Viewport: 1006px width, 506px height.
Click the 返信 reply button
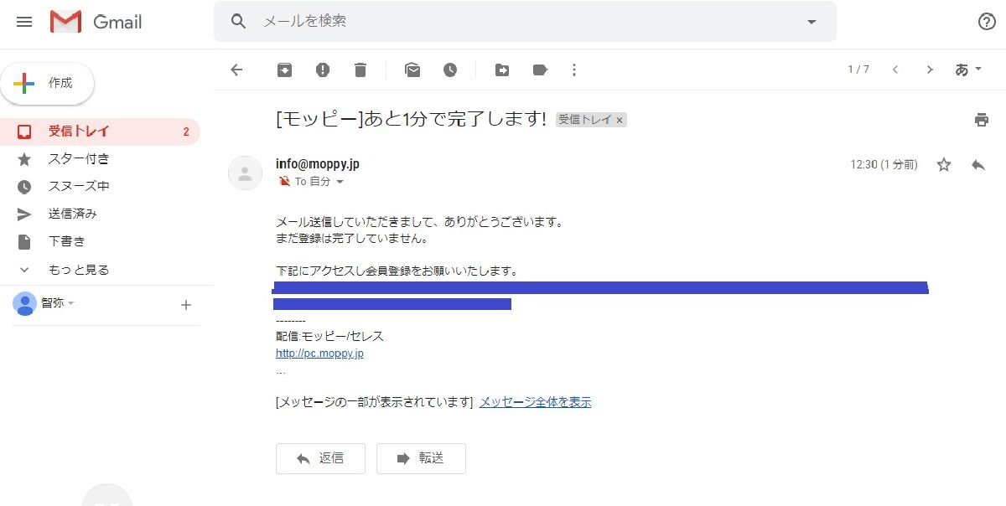point(320,458)
